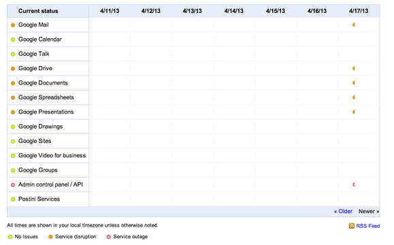Select the Google Sites service name
The height and width of the screenshot is (245, 394).
pyautogui.click(x=35, y=141)
